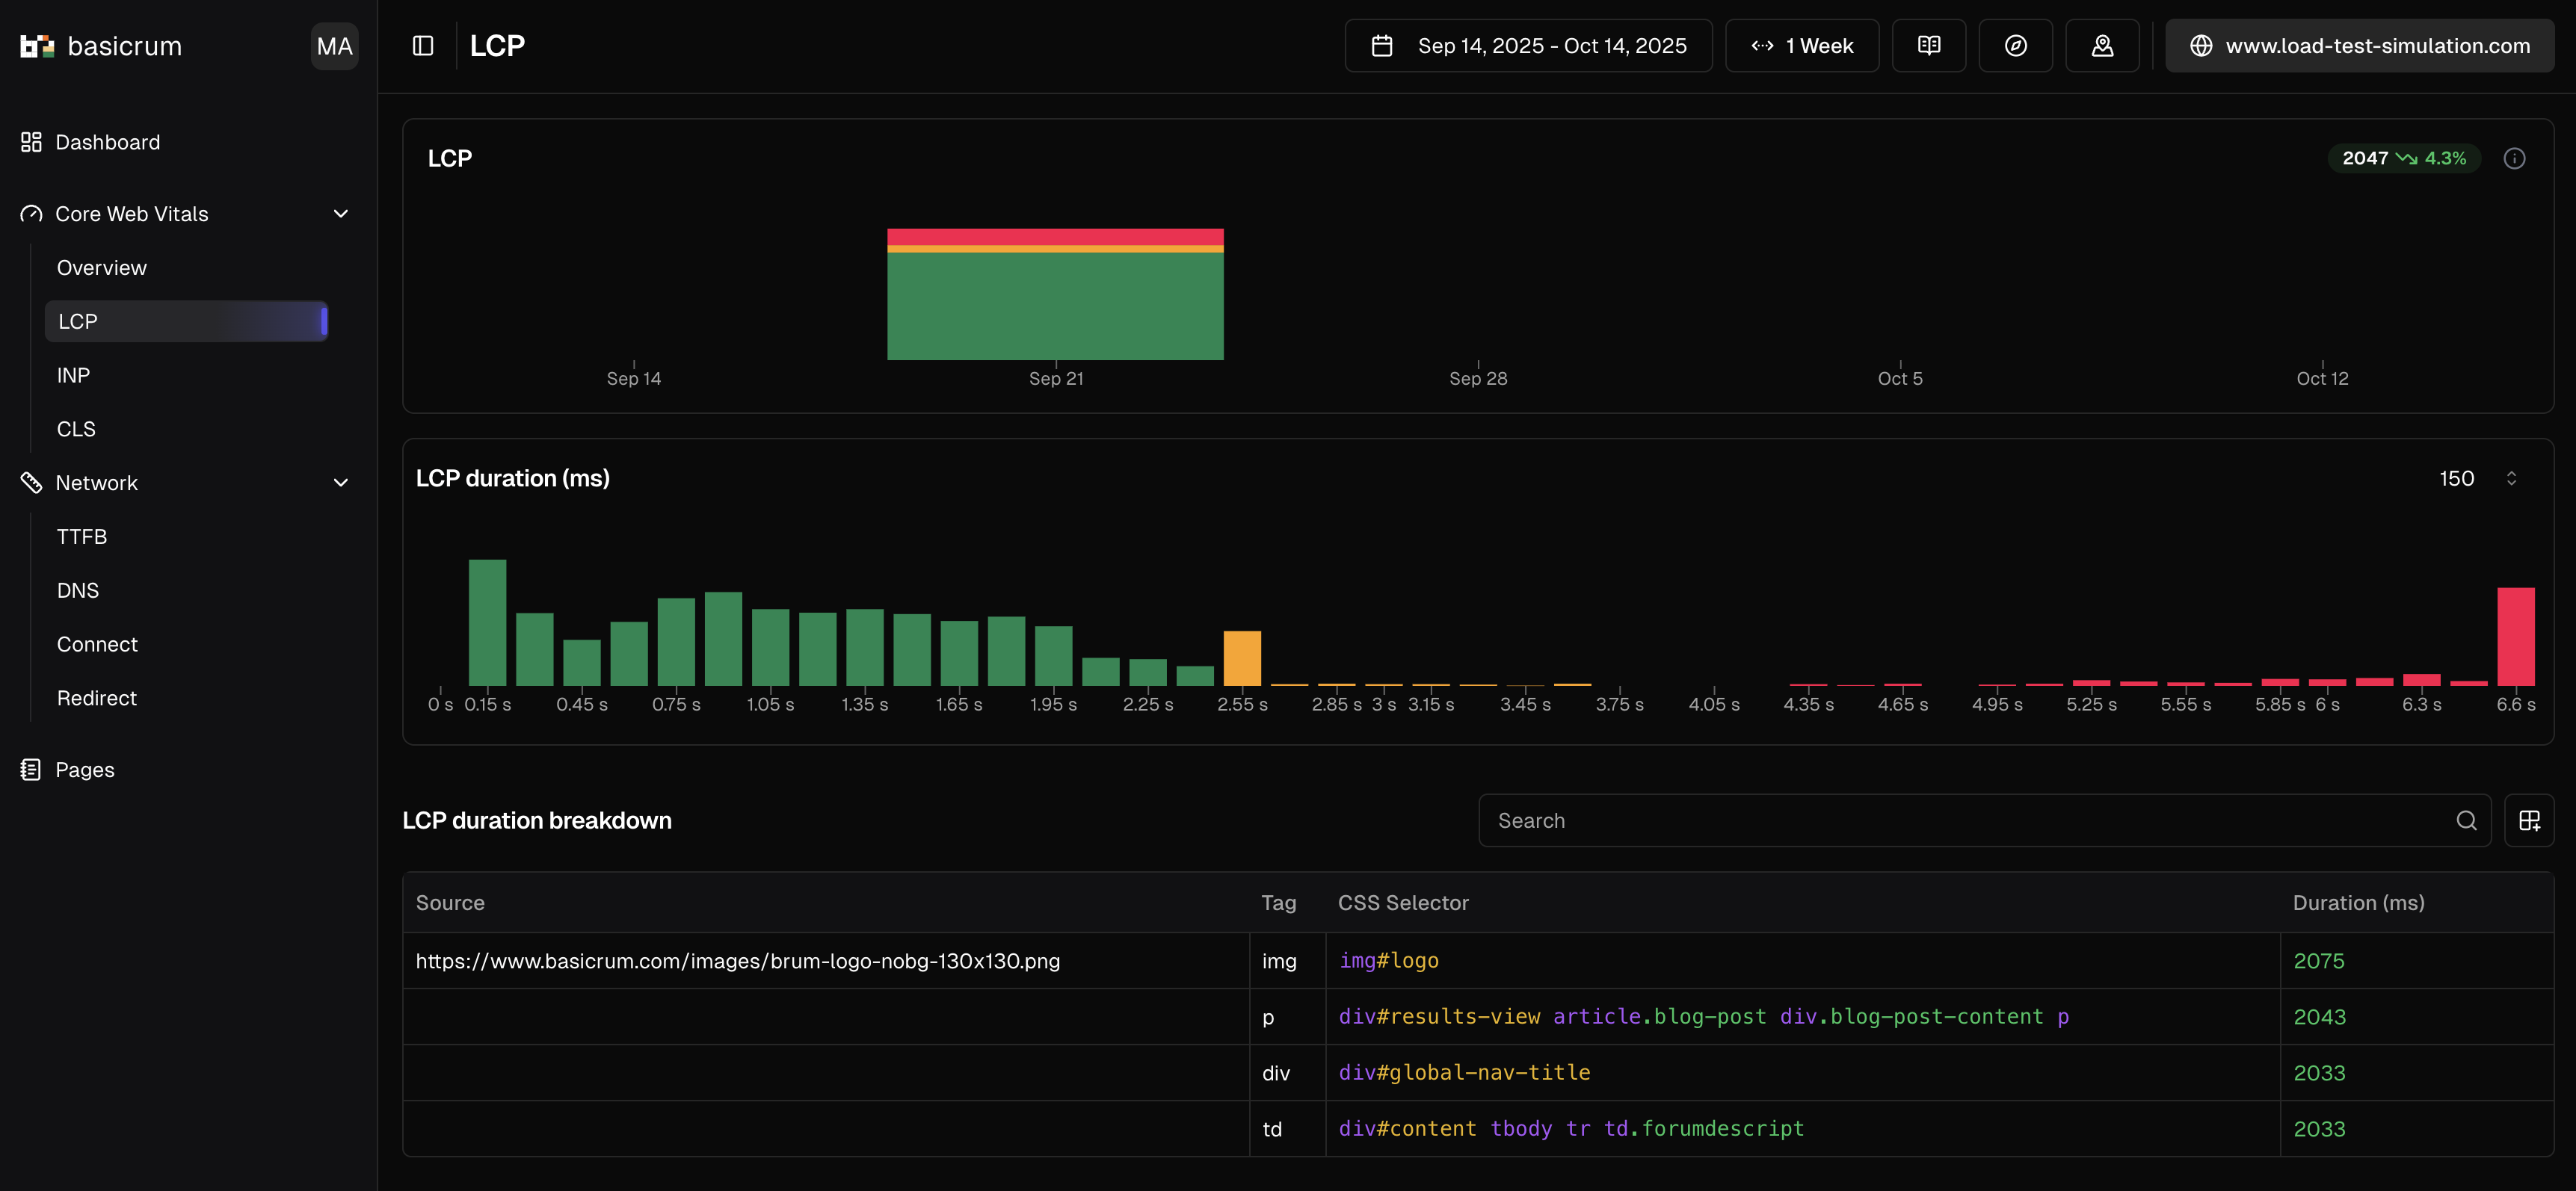This screenshot has width=2576, height=1191.
Task: Click the table columns grid icon
Action: tap(2529, 820)
